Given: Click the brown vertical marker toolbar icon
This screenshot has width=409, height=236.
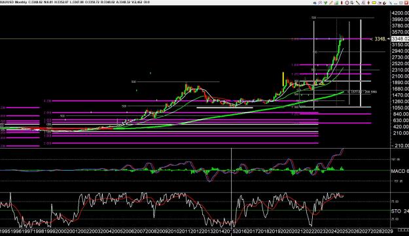Looking at the screenshot, I should 368,3.
